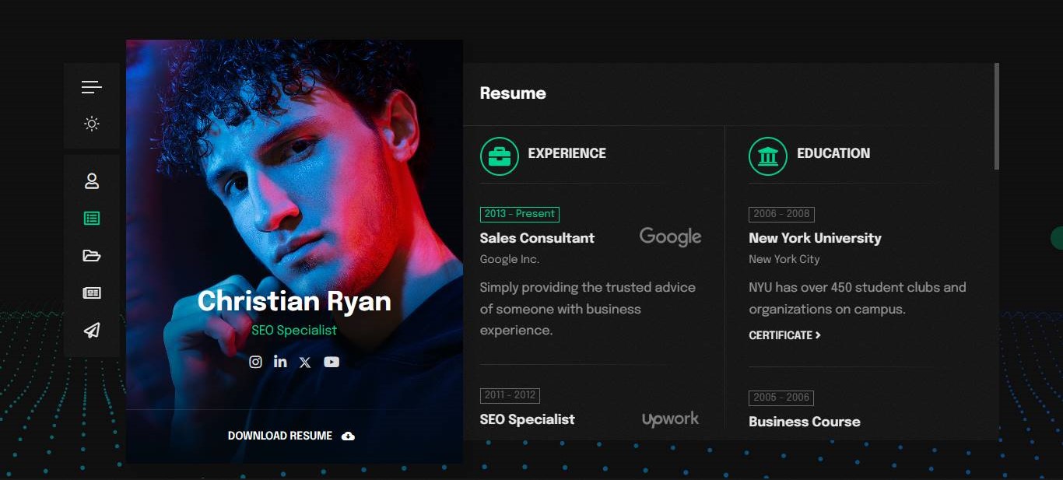Open the hamburger menu icon
This screenshot has height=480, width=1063.
[x=92, y=87]
